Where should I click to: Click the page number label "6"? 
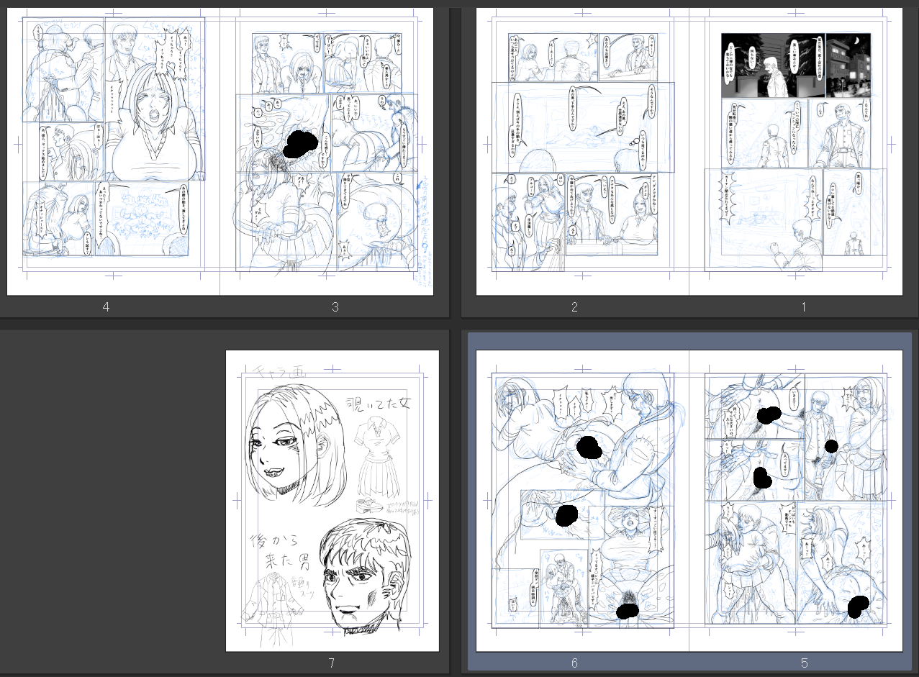click(574, 663)
